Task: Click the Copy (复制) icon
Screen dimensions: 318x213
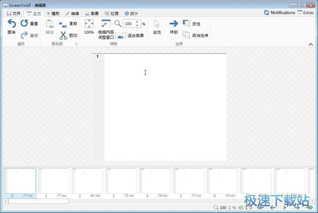Action: [63, 24]
